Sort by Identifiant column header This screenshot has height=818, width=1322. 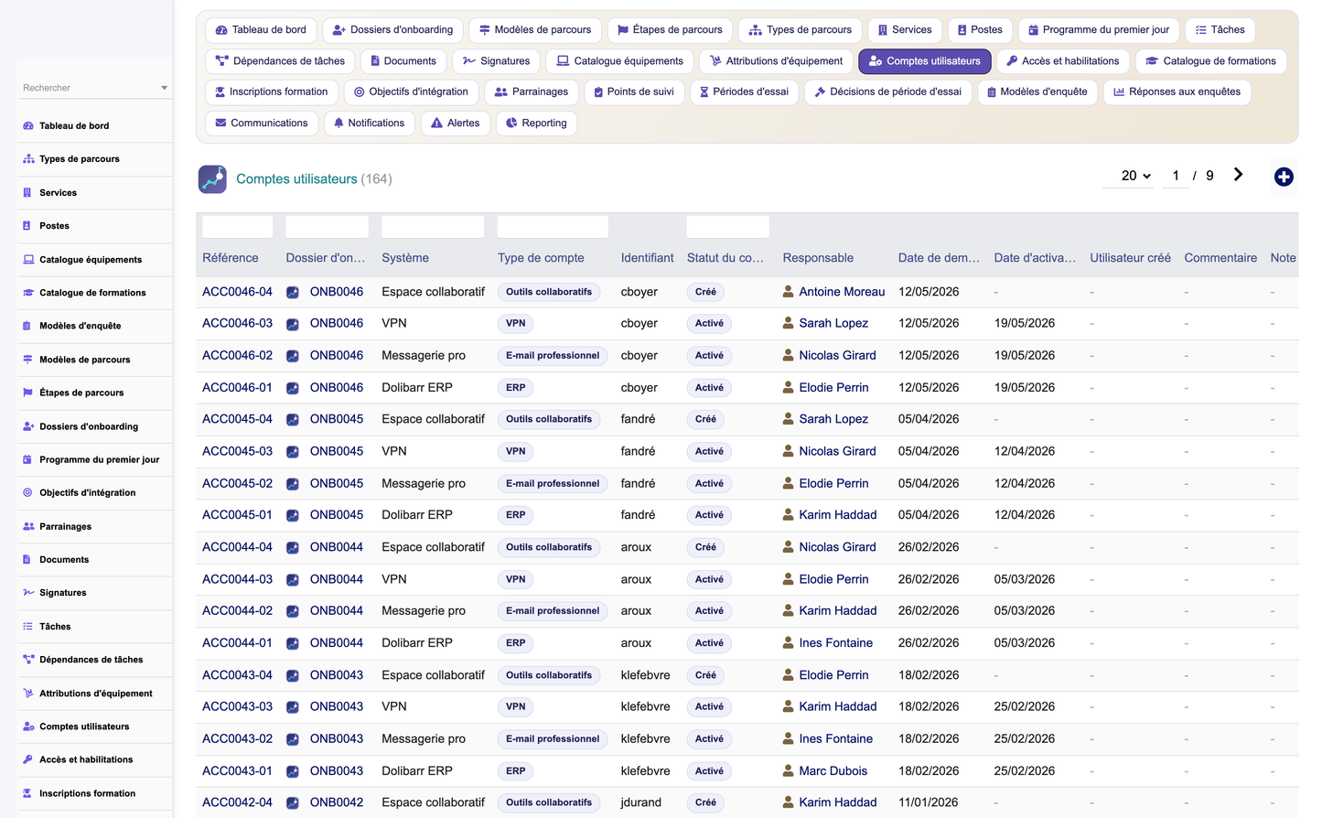[647, 258]
